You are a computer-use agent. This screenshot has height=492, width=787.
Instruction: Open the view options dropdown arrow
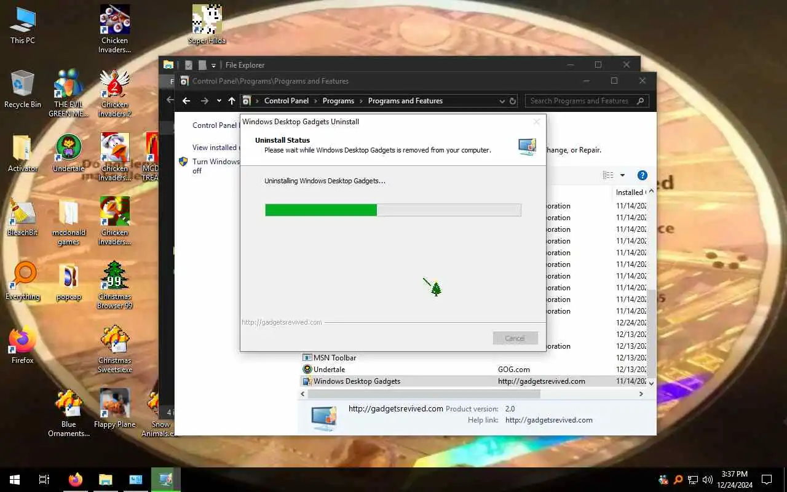(x=622, y=175)
